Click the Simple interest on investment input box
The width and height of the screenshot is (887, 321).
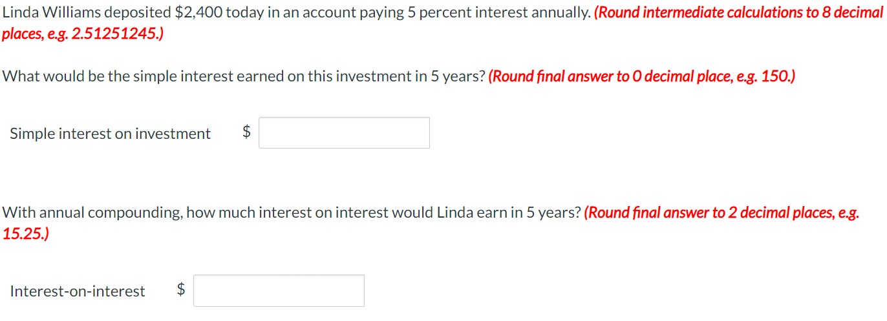[344, 132]
